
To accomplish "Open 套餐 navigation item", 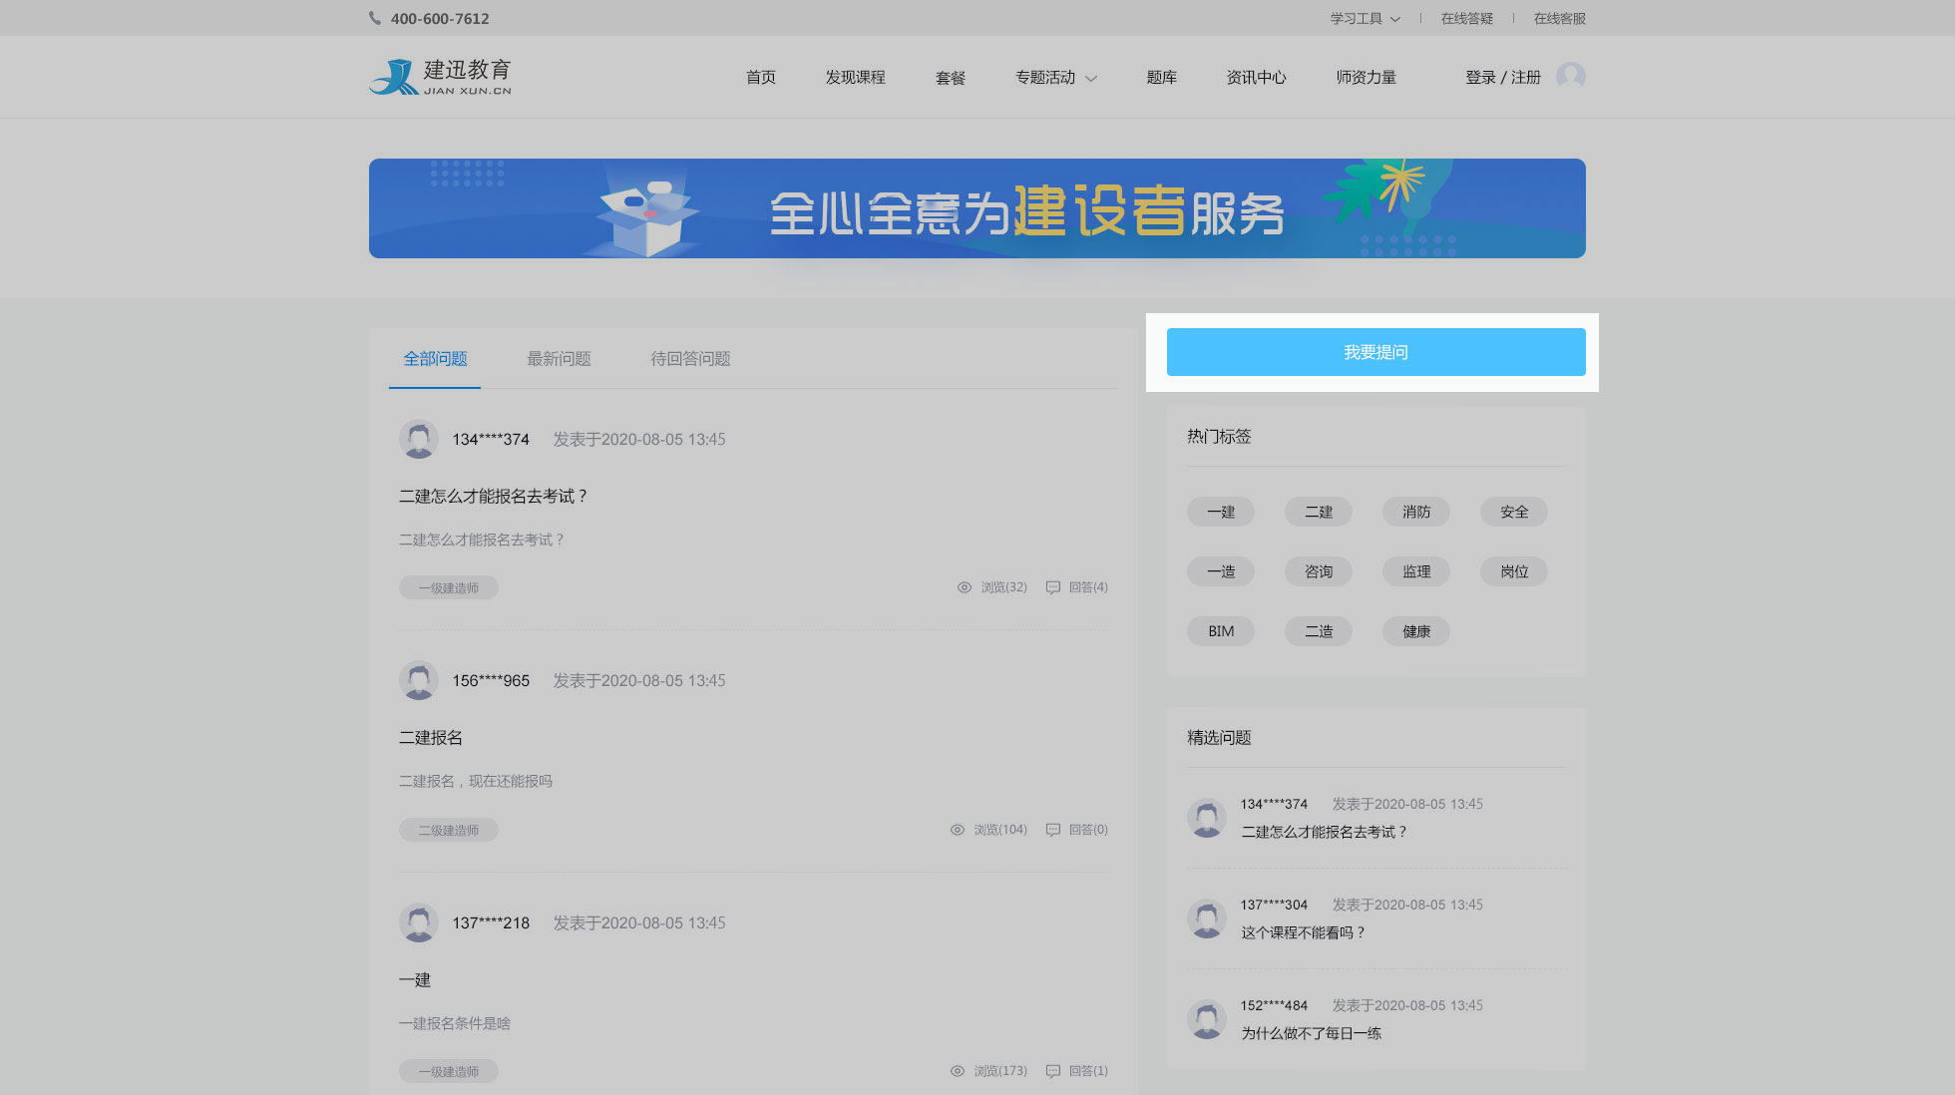I will click(x=951, y=77).
